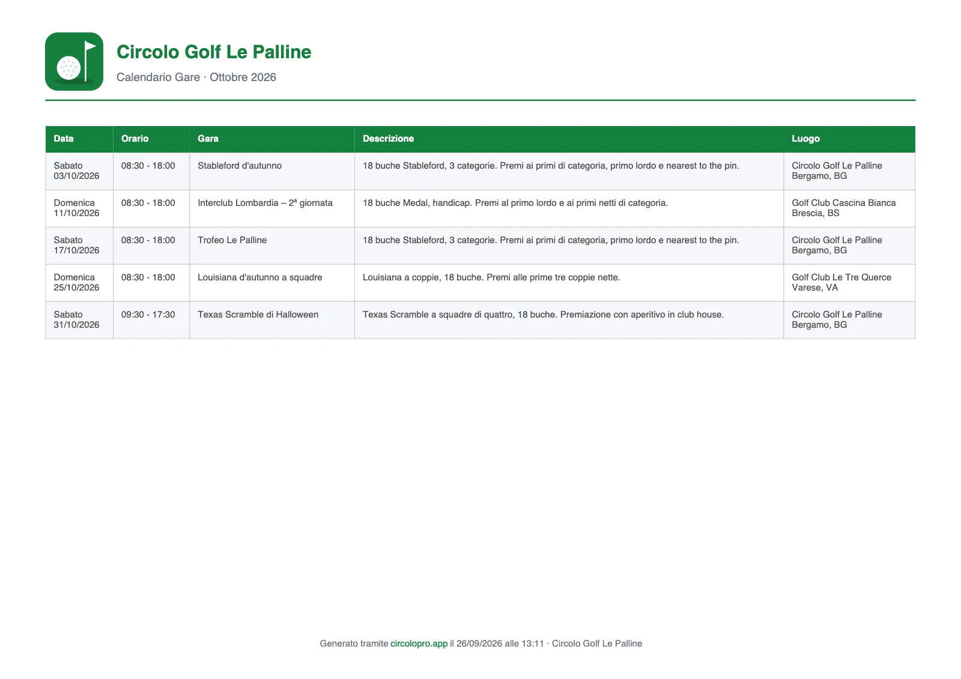Click 'Interclub Lombardia – 2ª giornata' cell
The height and width of the screenshot is (679, 961).
click(x=272, y=208)
